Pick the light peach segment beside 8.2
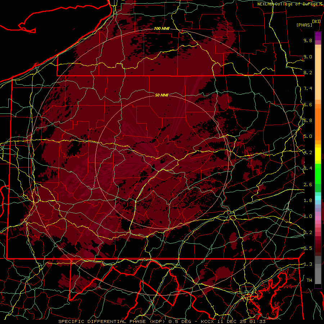The height and width of the screenshot is (324, 324). point(318,74)
